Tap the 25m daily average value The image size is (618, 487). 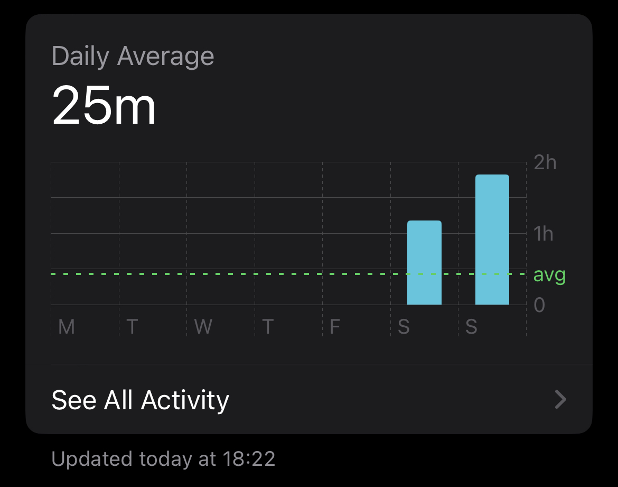(104, 106)
